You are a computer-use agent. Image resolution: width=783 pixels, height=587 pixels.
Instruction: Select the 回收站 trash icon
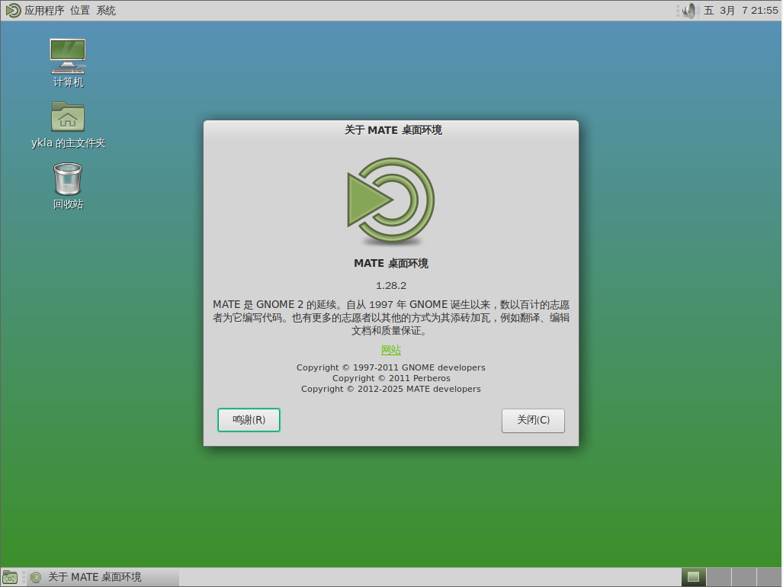[68, 186]
